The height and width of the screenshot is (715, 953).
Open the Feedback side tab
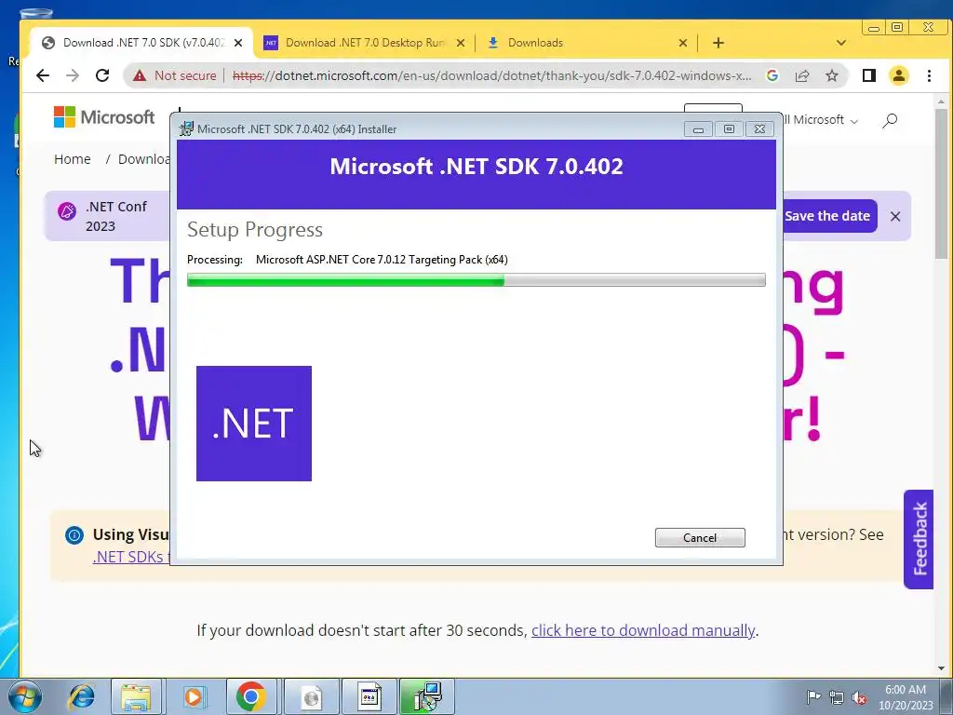[919, 539]
